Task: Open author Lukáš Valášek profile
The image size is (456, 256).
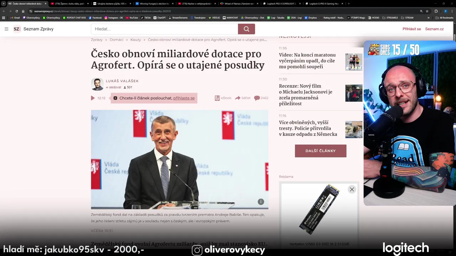Action: click(122, 81)
